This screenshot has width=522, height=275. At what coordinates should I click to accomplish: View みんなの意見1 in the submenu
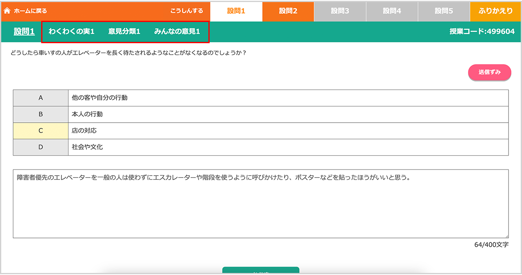[177, 31]
